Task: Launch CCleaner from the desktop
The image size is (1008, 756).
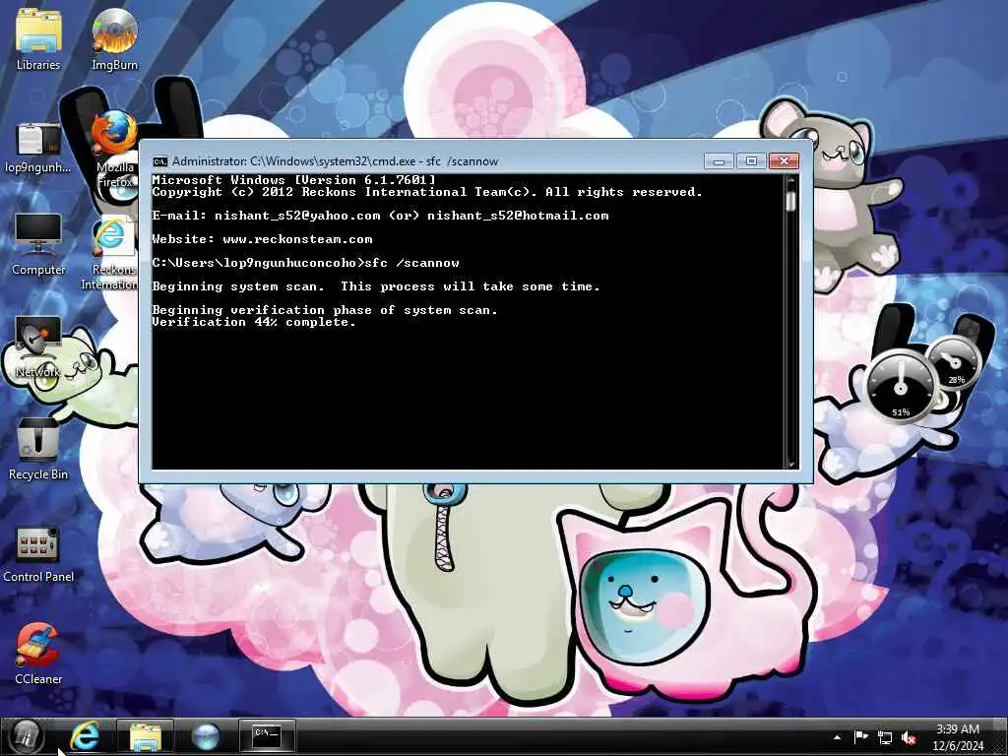Action: coord(38,654)
